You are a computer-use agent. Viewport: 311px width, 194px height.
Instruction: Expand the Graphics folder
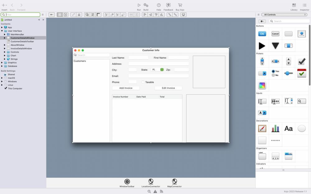(x=2, y=62)
